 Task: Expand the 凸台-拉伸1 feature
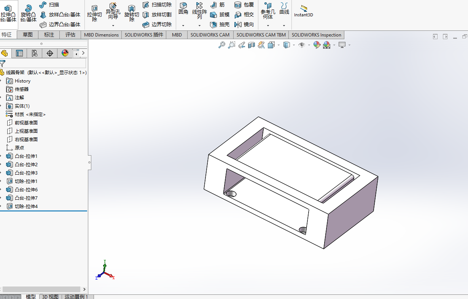click(x=1, y=156)
